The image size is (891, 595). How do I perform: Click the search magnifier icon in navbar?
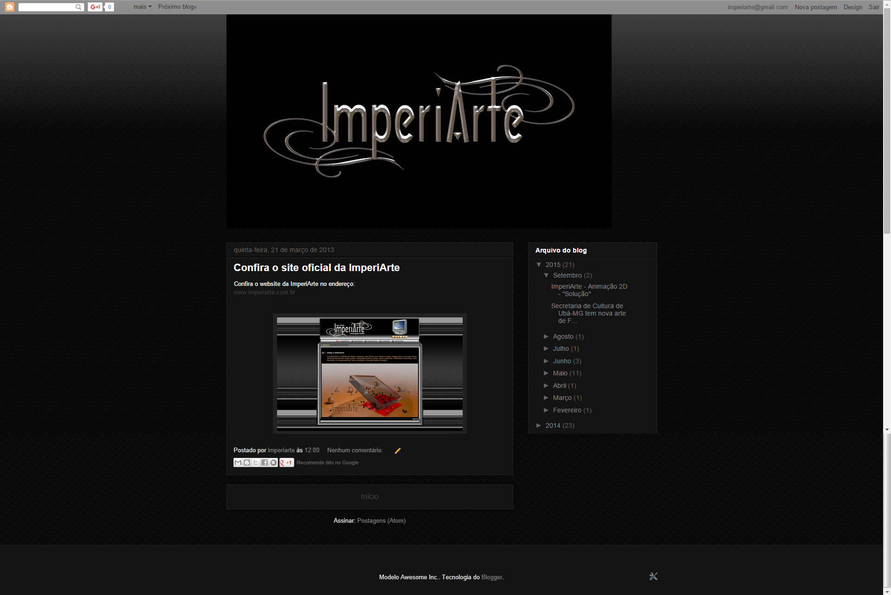point(78,7)
